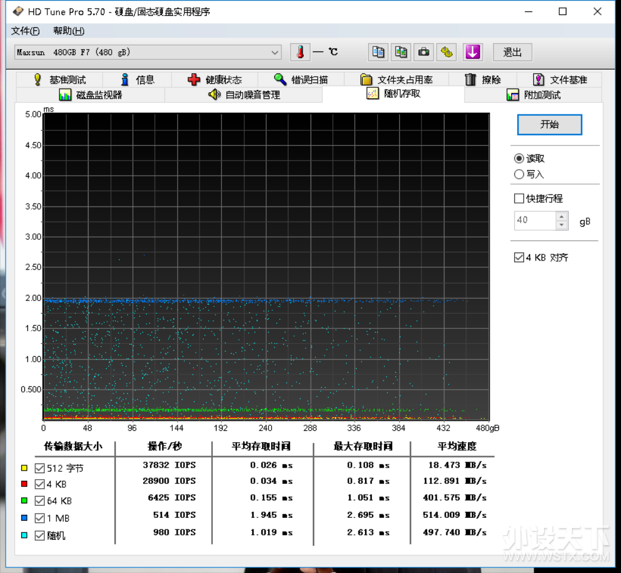Click the 37832 IOPS value
This screenshot has height=573, width=621.
[x=169, y=465]
